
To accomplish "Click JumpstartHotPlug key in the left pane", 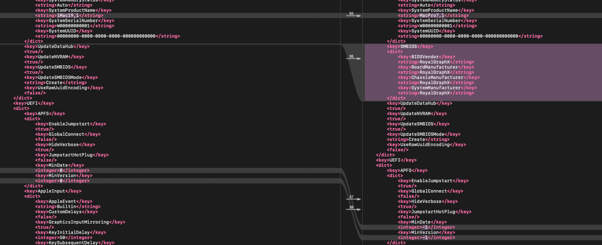I will (x=72, y=155).
